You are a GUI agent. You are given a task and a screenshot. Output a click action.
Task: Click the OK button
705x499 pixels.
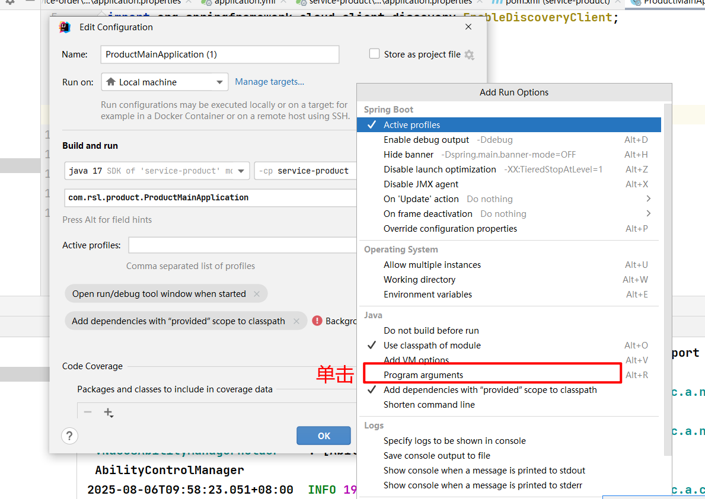point(324,436)
